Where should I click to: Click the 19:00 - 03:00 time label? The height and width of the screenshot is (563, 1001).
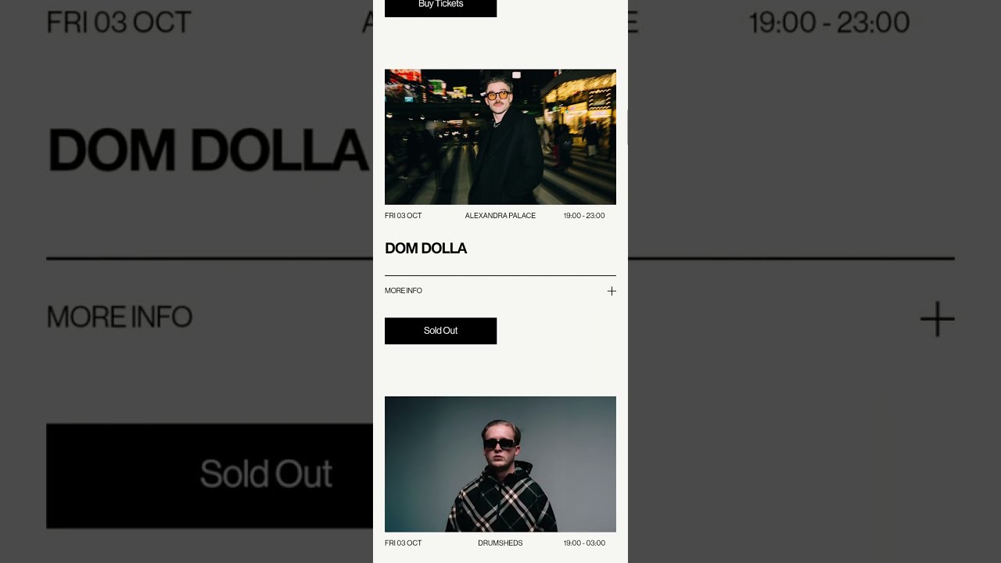[584, 543]
